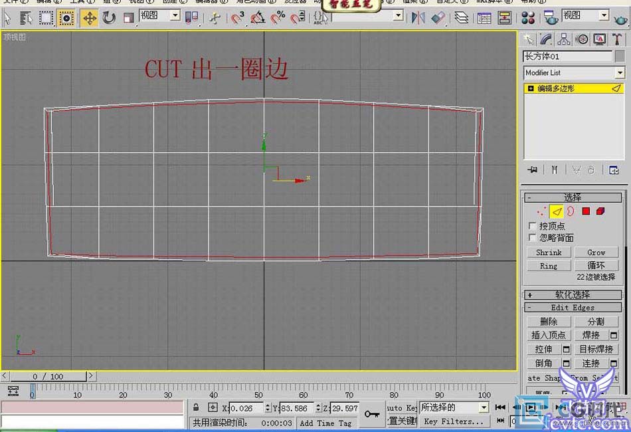The width and height of the screenshot is (631, 432).
Task: Select Polygon sub-object level icon
Action: (x=586, y=211)
